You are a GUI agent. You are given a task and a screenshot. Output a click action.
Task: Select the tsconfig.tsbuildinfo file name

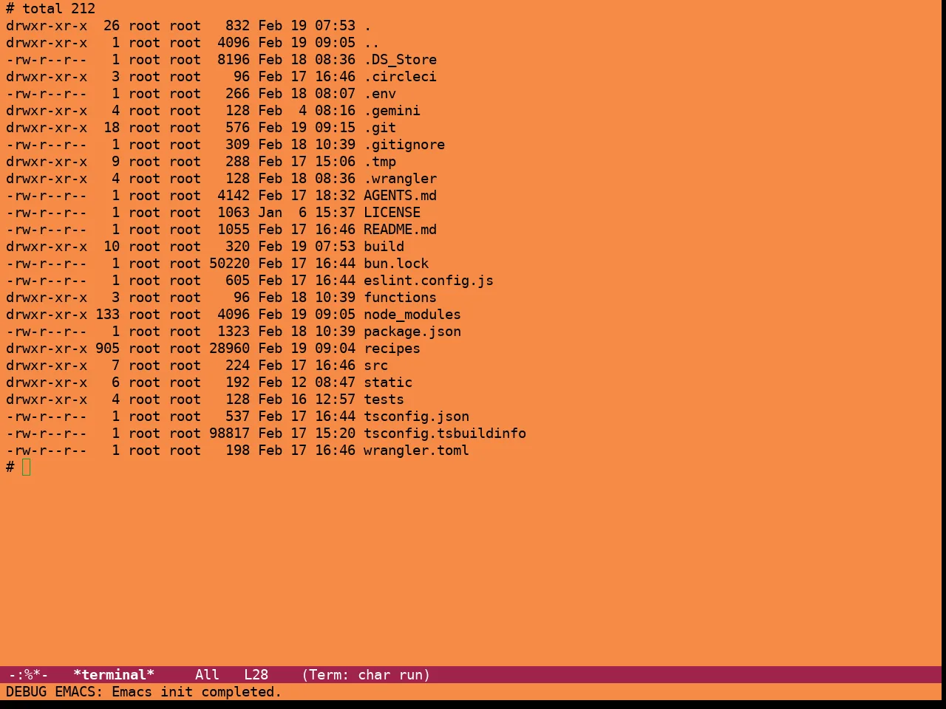coord(445,434)
